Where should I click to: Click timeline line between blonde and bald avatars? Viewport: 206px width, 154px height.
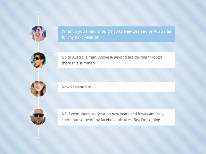(x=38, y=103)
